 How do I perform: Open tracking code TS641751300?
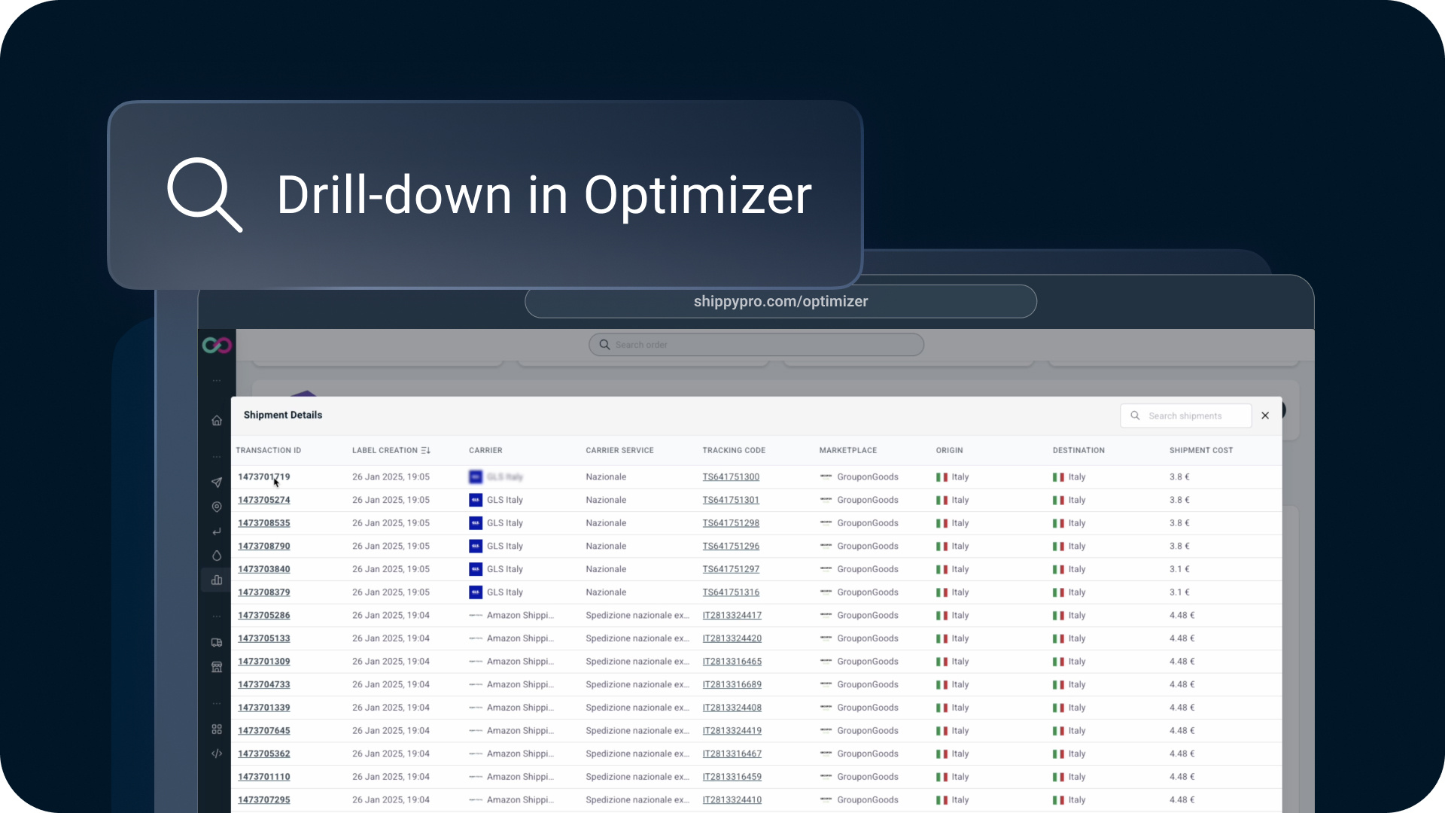tap(731, 477)
